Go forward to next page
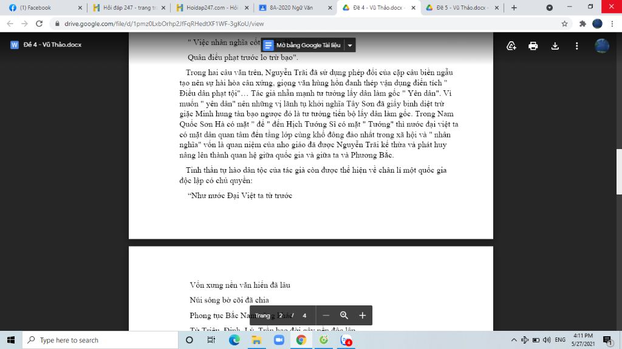The width and height of the screenshot is (622, 349). pos(24,24)
